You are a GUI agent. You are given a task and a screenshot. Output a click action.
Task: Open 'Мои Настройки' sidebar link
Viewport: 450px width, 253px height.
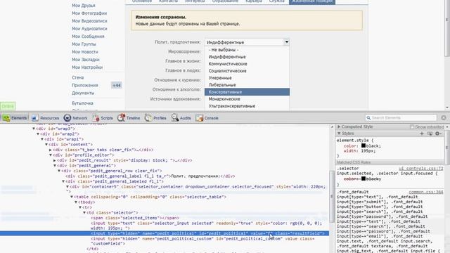(87, 67)
